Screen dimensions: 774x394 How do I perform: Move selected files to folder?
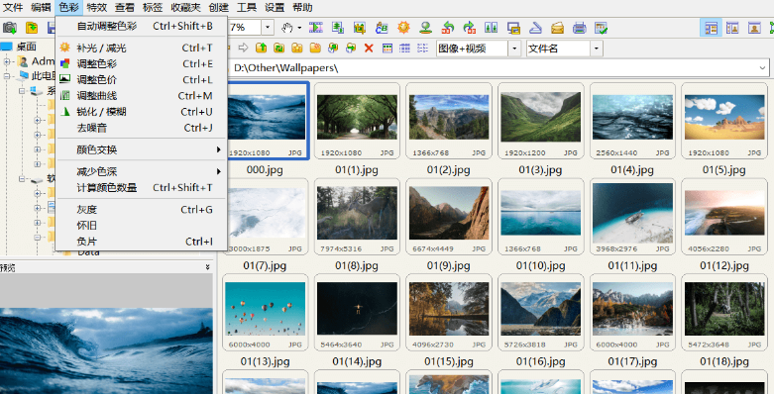click(x=351, y=48)
